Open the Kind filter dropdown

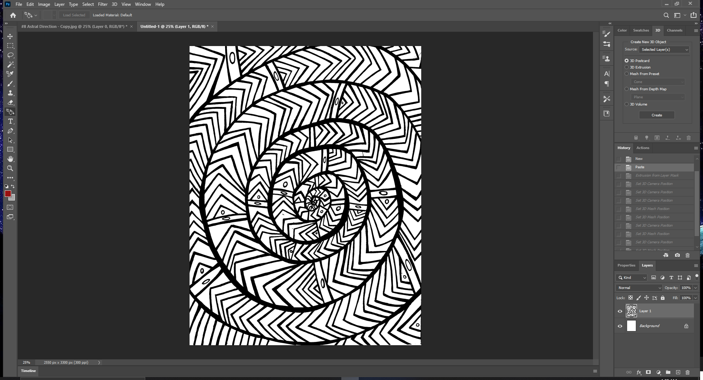(632, 277)
